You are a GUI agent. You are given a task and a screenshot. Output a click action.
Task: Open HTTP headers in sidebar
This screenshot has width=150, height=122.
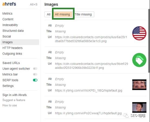(x=12, y=48)
